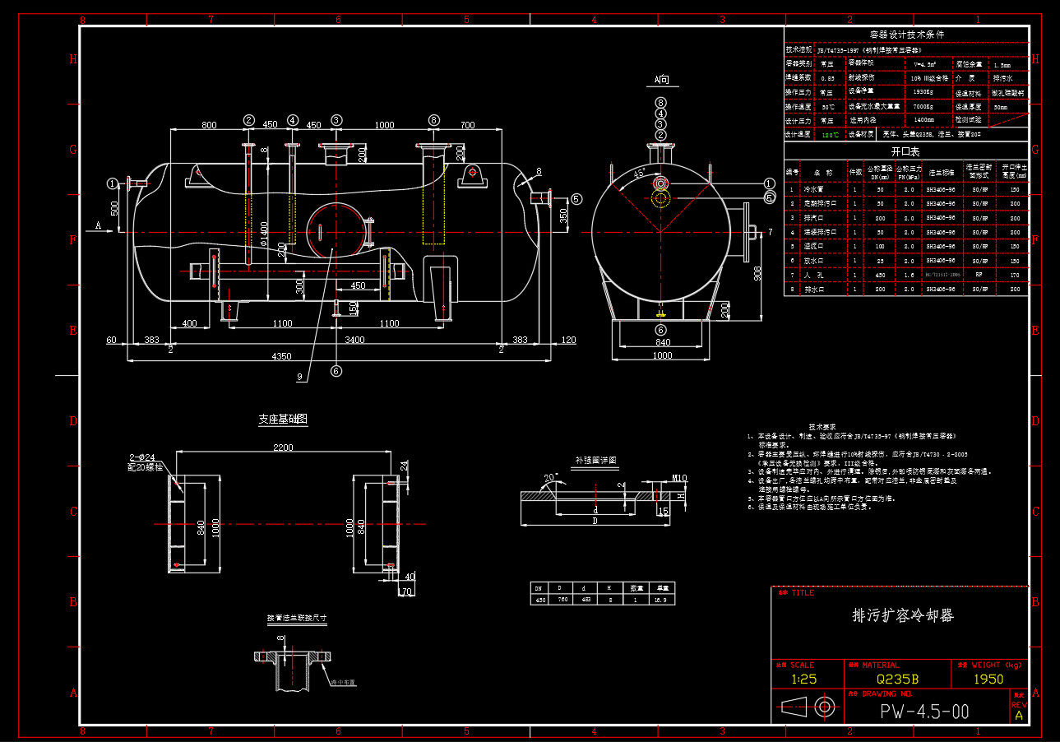
Task: Click the weight value 1950
Action: coord(988,679)
